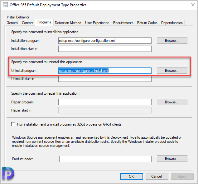Click the Uninstall start in field

coord(105,79)
